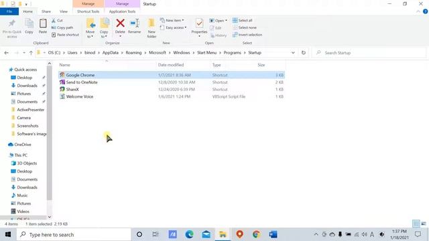429x241 pixels.
Task: Click the Properties icon
Action: click(x=199, y=24)
